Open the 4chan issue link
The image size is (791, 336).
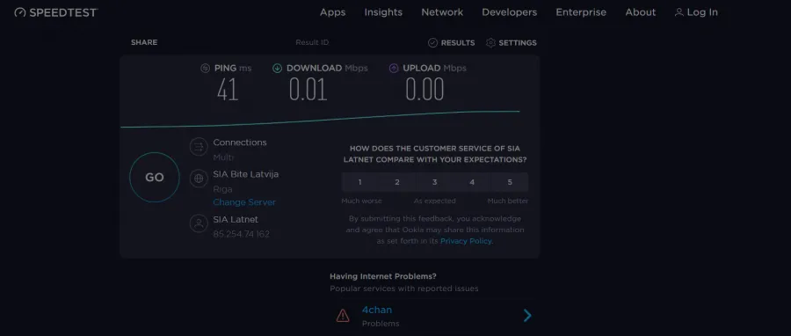coord(377,310)
